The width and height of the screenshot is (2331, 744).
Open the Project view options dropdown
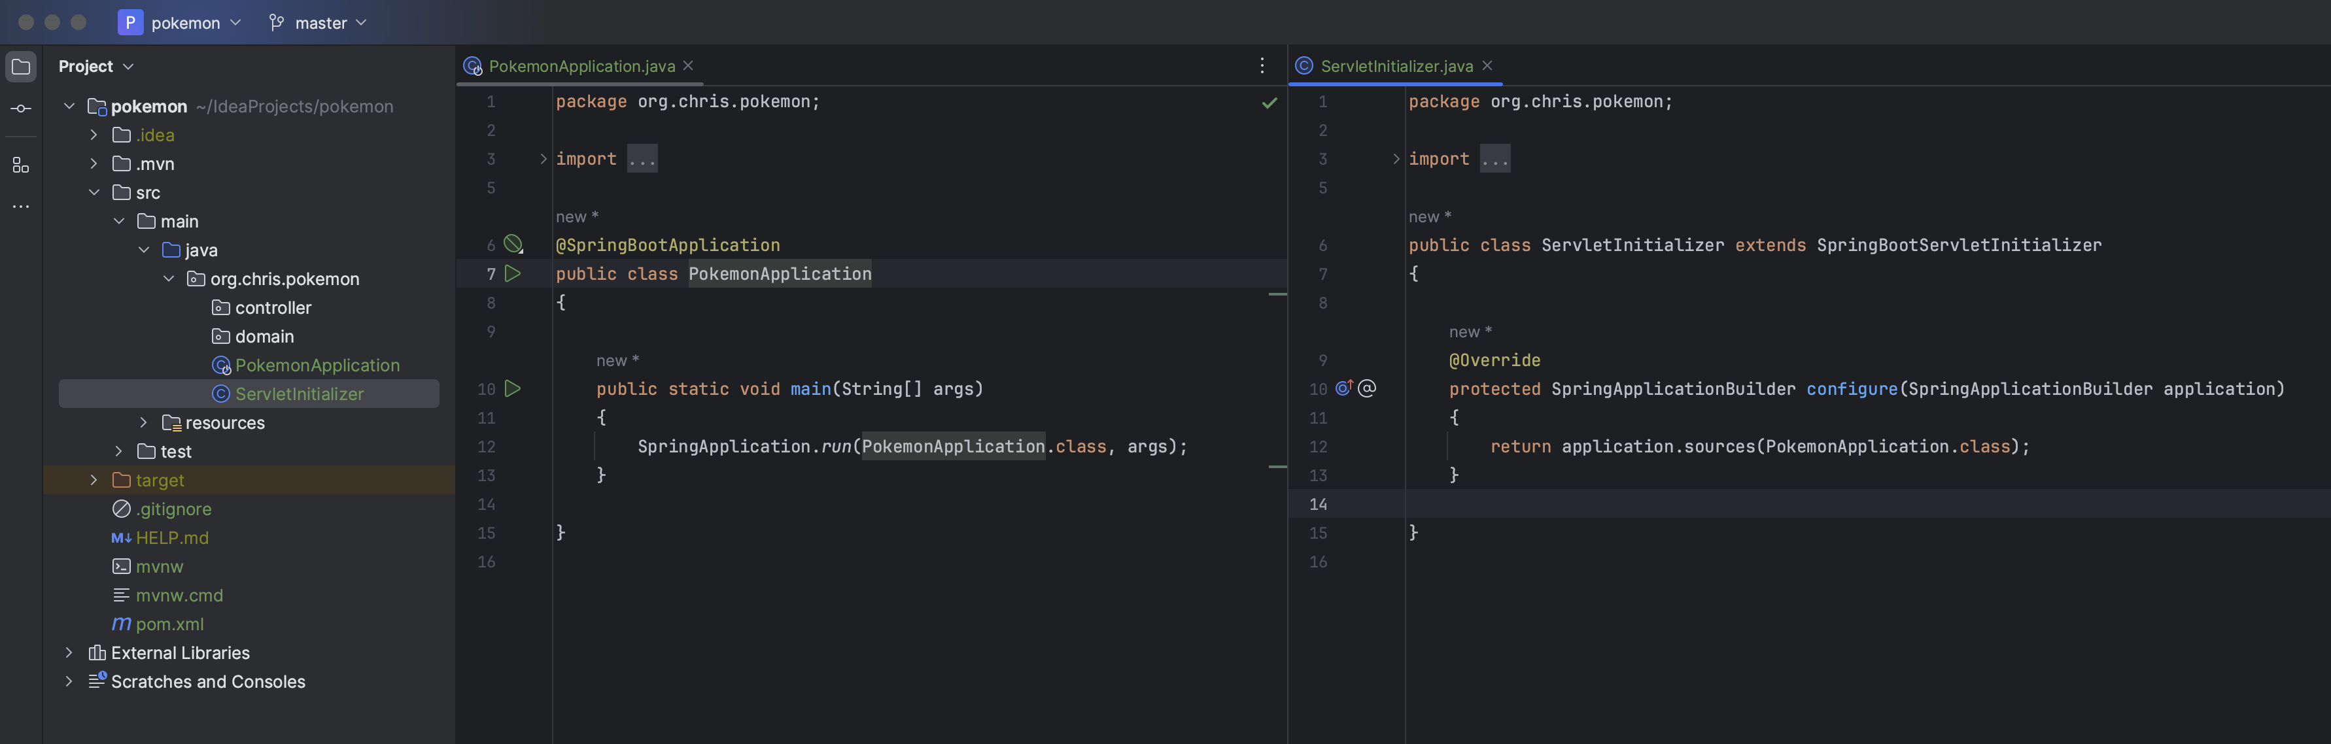point(128,67)
